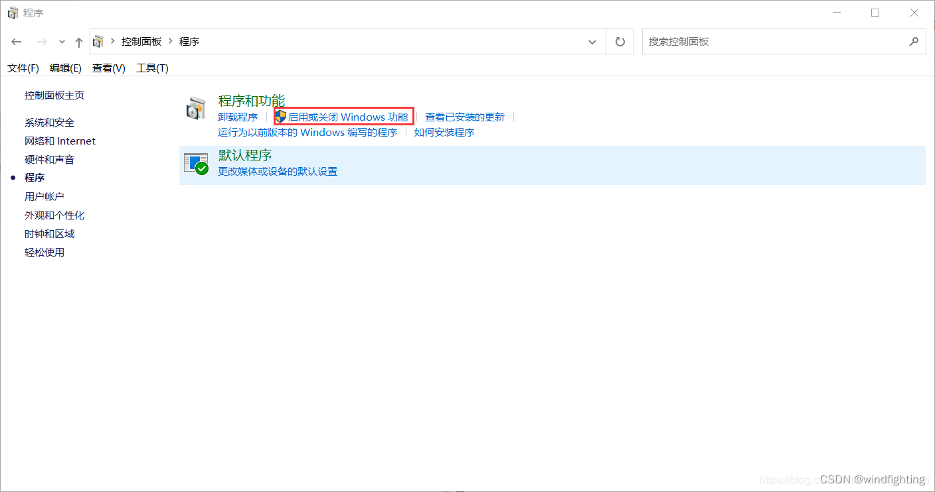
Task: Open the 文件(F) menu
Action: pyautogui.click(x=23, y=68)
